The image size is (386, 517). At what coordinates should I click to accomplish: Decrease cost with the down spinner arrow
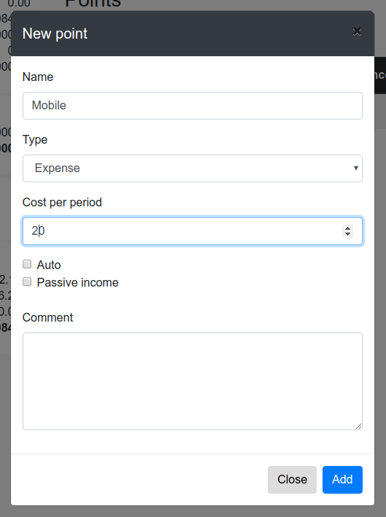pyautogui.click(x=347, y=234)
